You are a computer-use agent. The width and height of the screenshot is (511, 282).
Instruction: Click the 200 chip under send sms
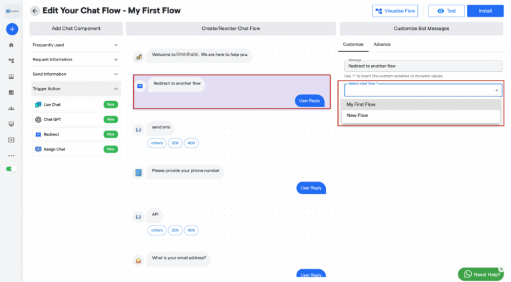[175, 143]
